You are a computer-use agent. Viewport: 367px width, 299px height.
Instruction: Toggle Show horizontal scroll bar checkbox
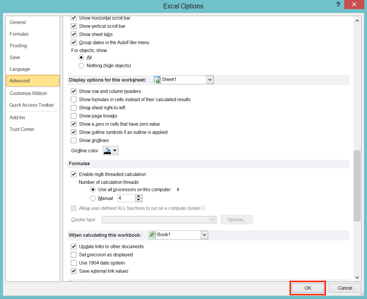coord(74,18)
